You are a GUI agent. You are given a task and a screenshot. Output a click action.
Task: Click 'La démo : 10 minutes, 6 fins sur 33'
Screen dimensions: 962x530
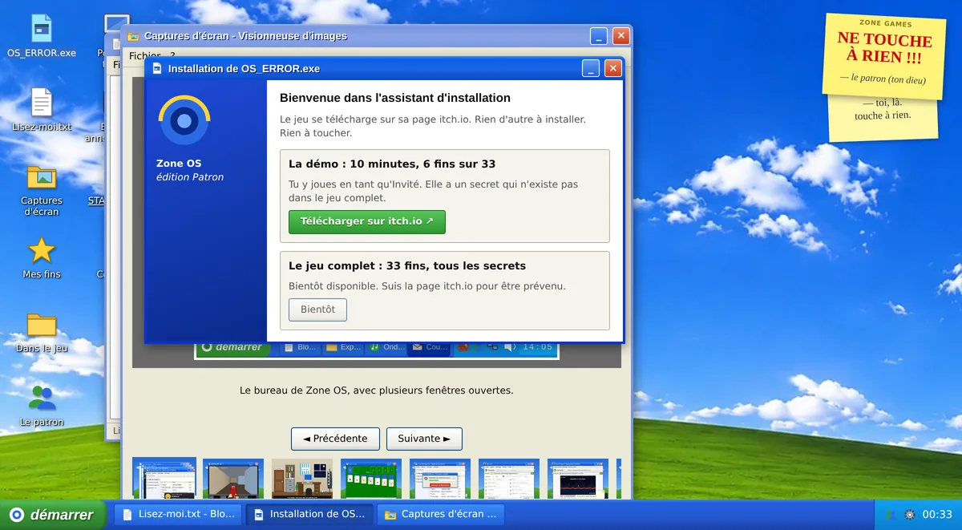pyautogui.click(x=392, y=164)
